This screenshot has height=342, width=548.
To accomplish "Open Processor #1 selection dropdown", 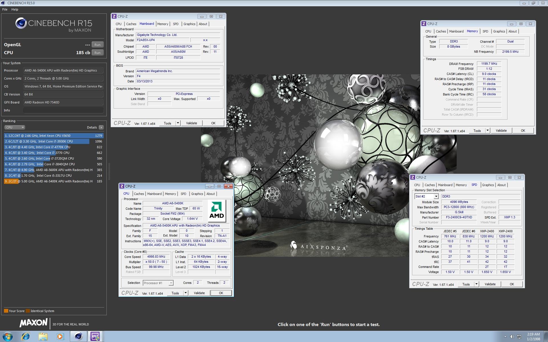I will [x=171, y=283].
